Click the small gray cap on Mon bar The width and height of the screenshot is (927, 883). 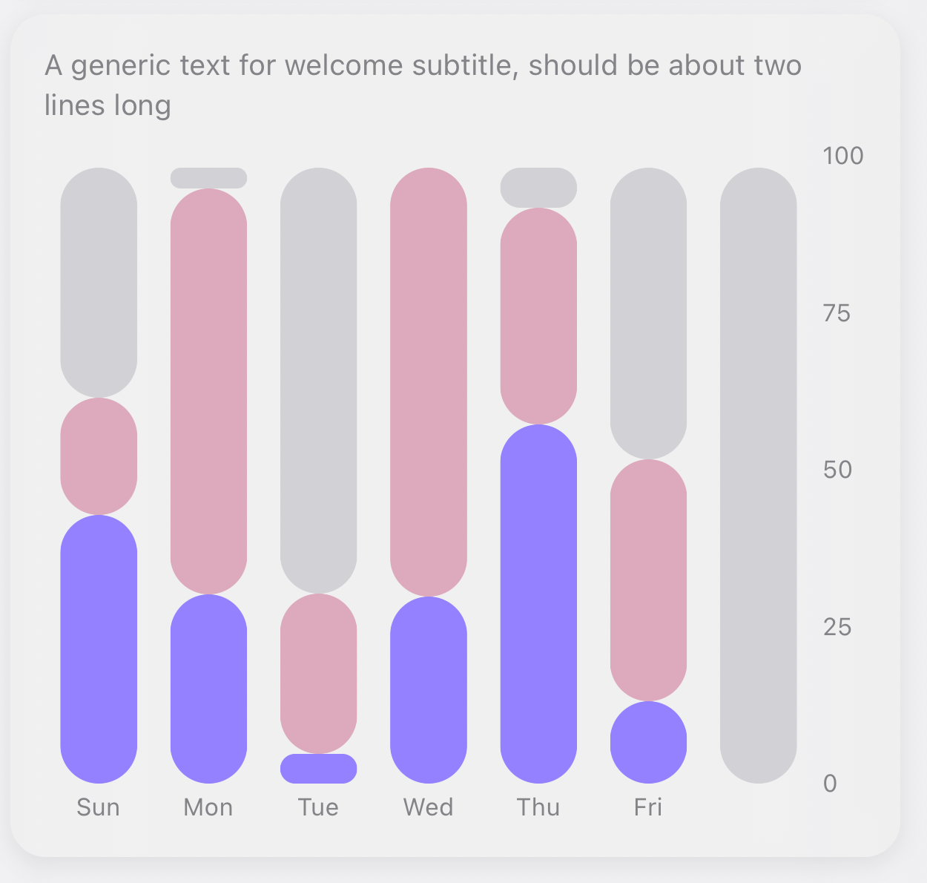click(208, 178)
